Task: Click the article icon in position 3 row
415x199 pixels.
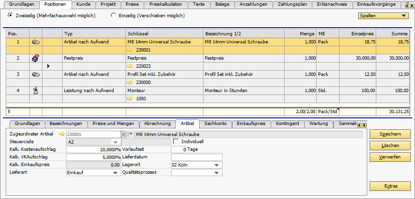Action: (x=36, y=74)
